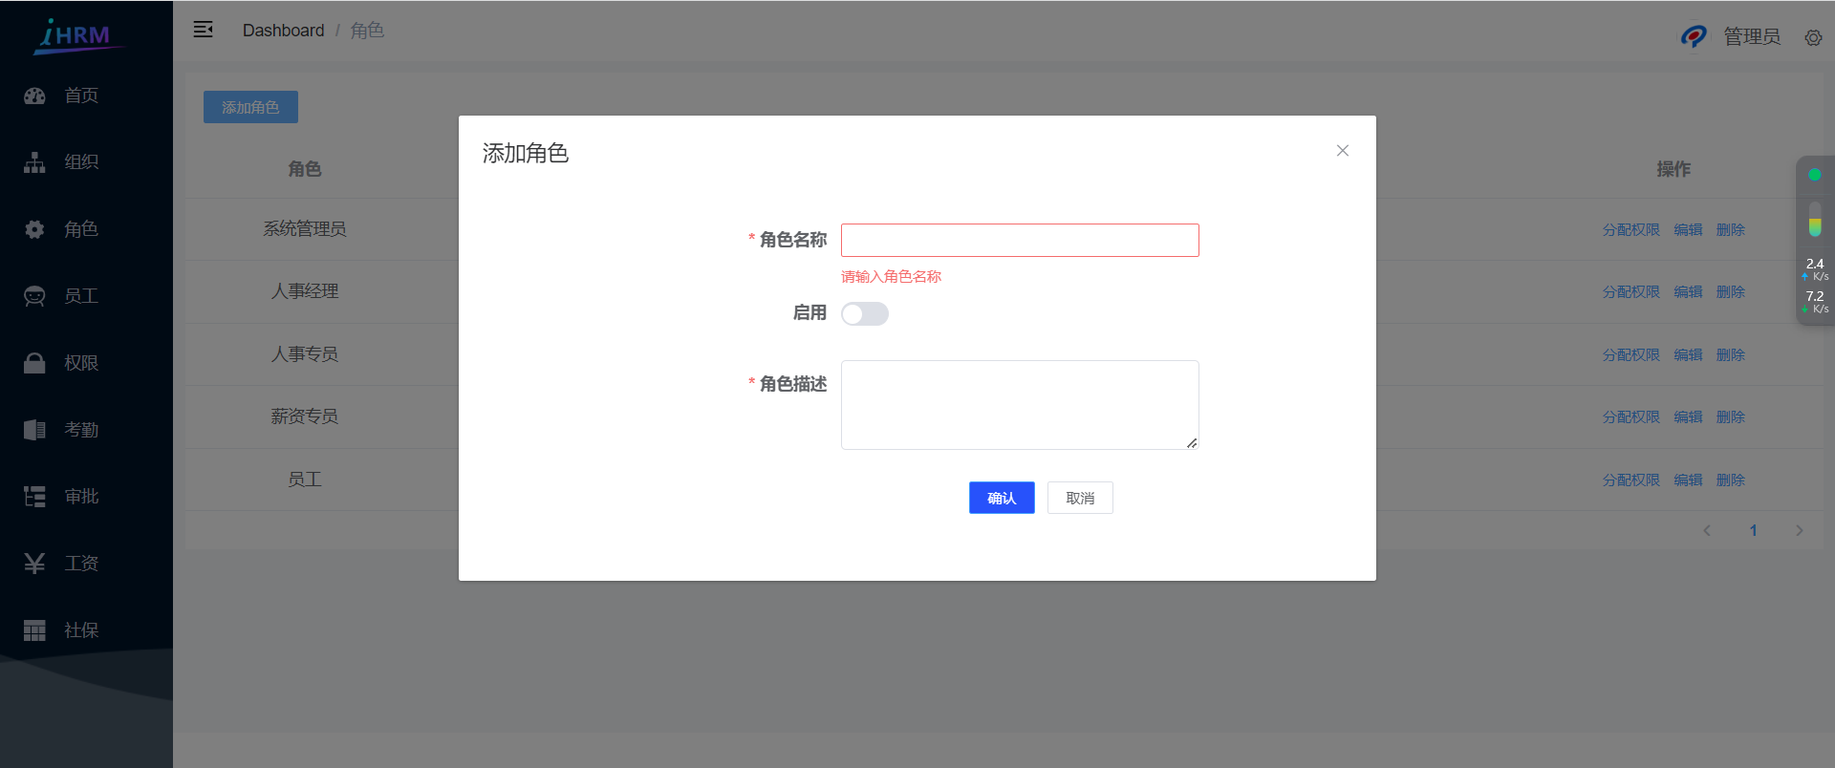Click the 取消 cancel button
Screen dimensions: 1835x768
pyautogui.click(x=1080, y=498)
